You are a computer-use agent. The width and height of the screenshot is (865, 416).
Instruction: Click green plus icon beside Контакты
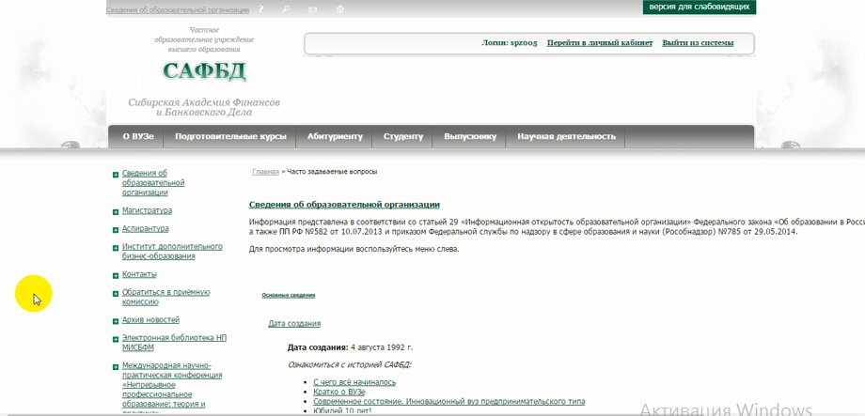tap(115, 275)
